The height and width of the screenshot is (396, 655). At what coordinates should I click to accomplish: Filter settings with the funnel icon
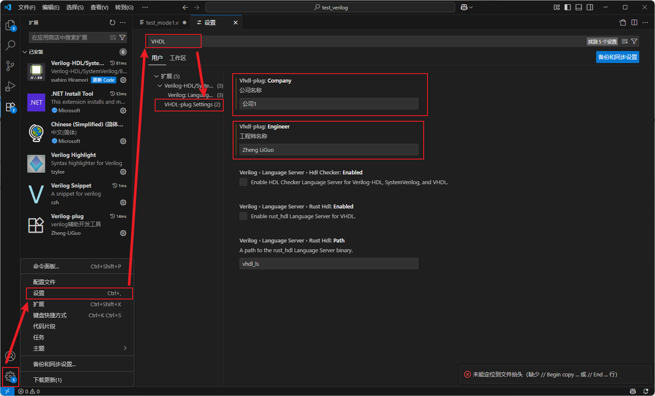(x=634, y=41)
